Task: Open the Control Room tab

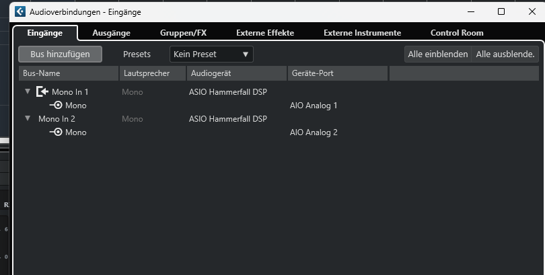Action: tap(457, 33)
